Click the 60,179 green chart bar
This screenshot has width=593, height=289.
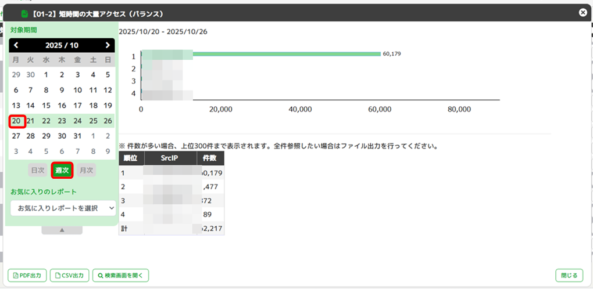tap(285, 54)
